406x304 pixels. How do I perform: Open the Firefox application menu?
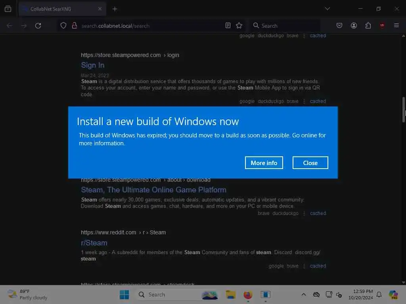pos(396,26)
